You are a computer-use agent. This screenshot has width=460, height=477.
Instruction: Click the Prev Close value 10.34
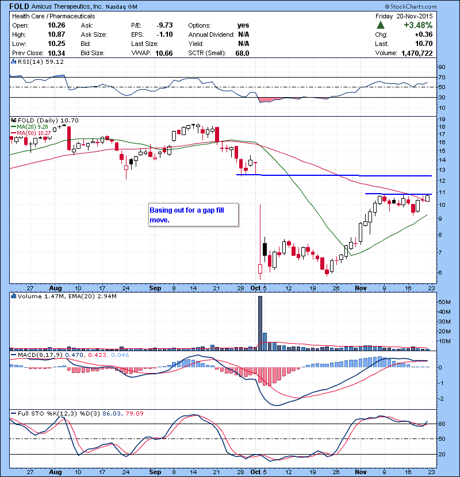pos(56,53)
